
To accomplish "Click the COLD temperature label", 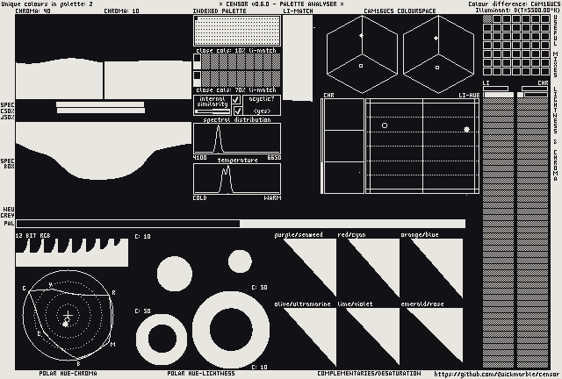I will (199, 197).
